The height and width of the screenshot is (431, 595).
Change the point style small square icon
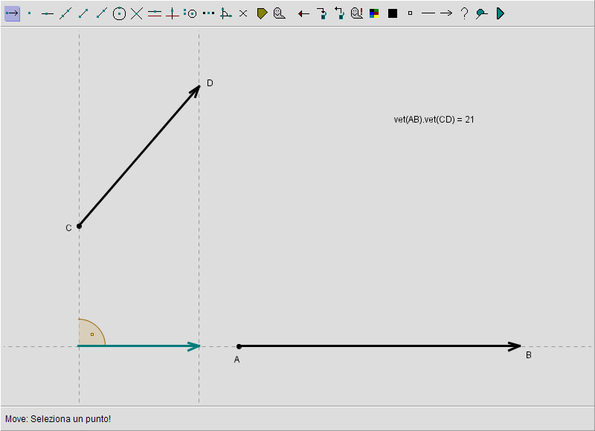coord(410,13)
